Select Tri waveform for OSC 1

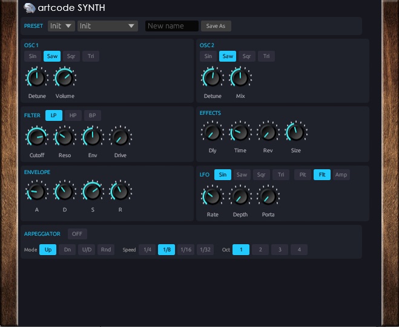point(91,56)
